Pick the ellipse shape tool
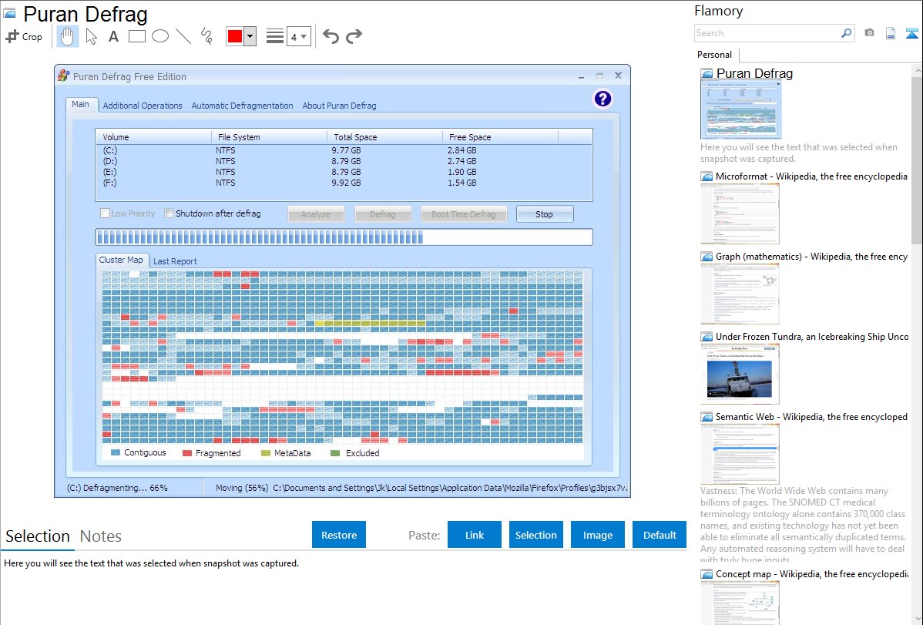Image resolution: width=923 pixels, height=625 pixels. (160, 35)
